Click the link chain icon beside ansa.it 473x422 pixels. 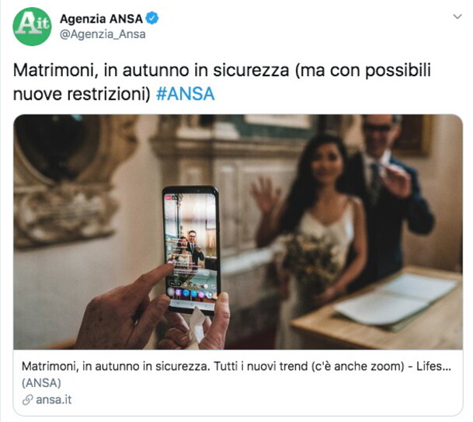(27, 400)
